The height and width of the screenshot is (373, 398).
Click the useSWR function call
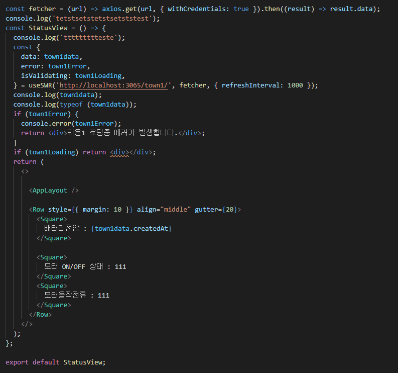click(x=40, y=85)
